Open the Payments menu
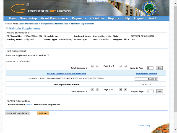 pyautogui.click(x=79, y=18)
